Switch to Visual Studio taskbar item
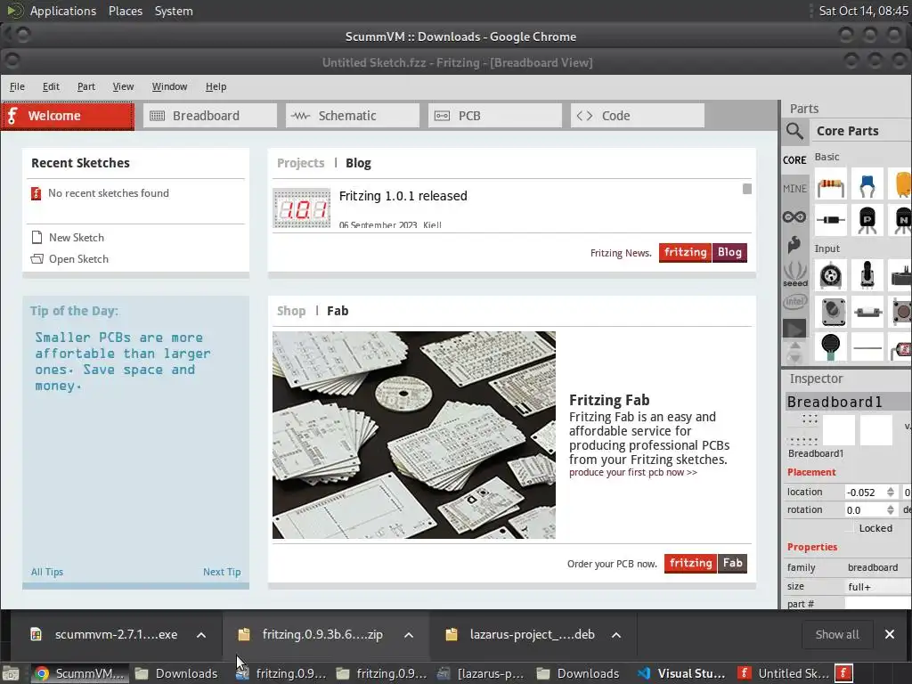This screenshot has width=912, height=684. [681, 673]
